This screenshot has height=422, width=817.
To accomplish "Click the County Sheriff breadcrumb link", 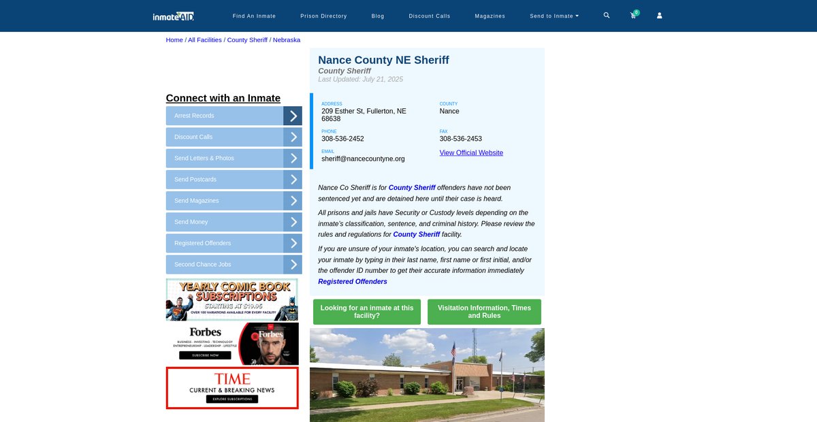I will pos(247,40).
